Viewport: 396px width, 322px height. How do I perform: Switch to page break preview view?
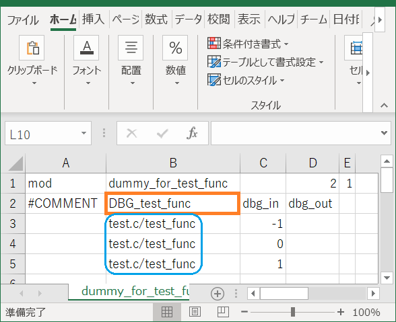[224, 312]
